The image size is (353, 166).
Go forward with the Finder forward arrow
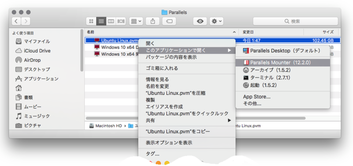pyautogui.click(x=26, y=21)
